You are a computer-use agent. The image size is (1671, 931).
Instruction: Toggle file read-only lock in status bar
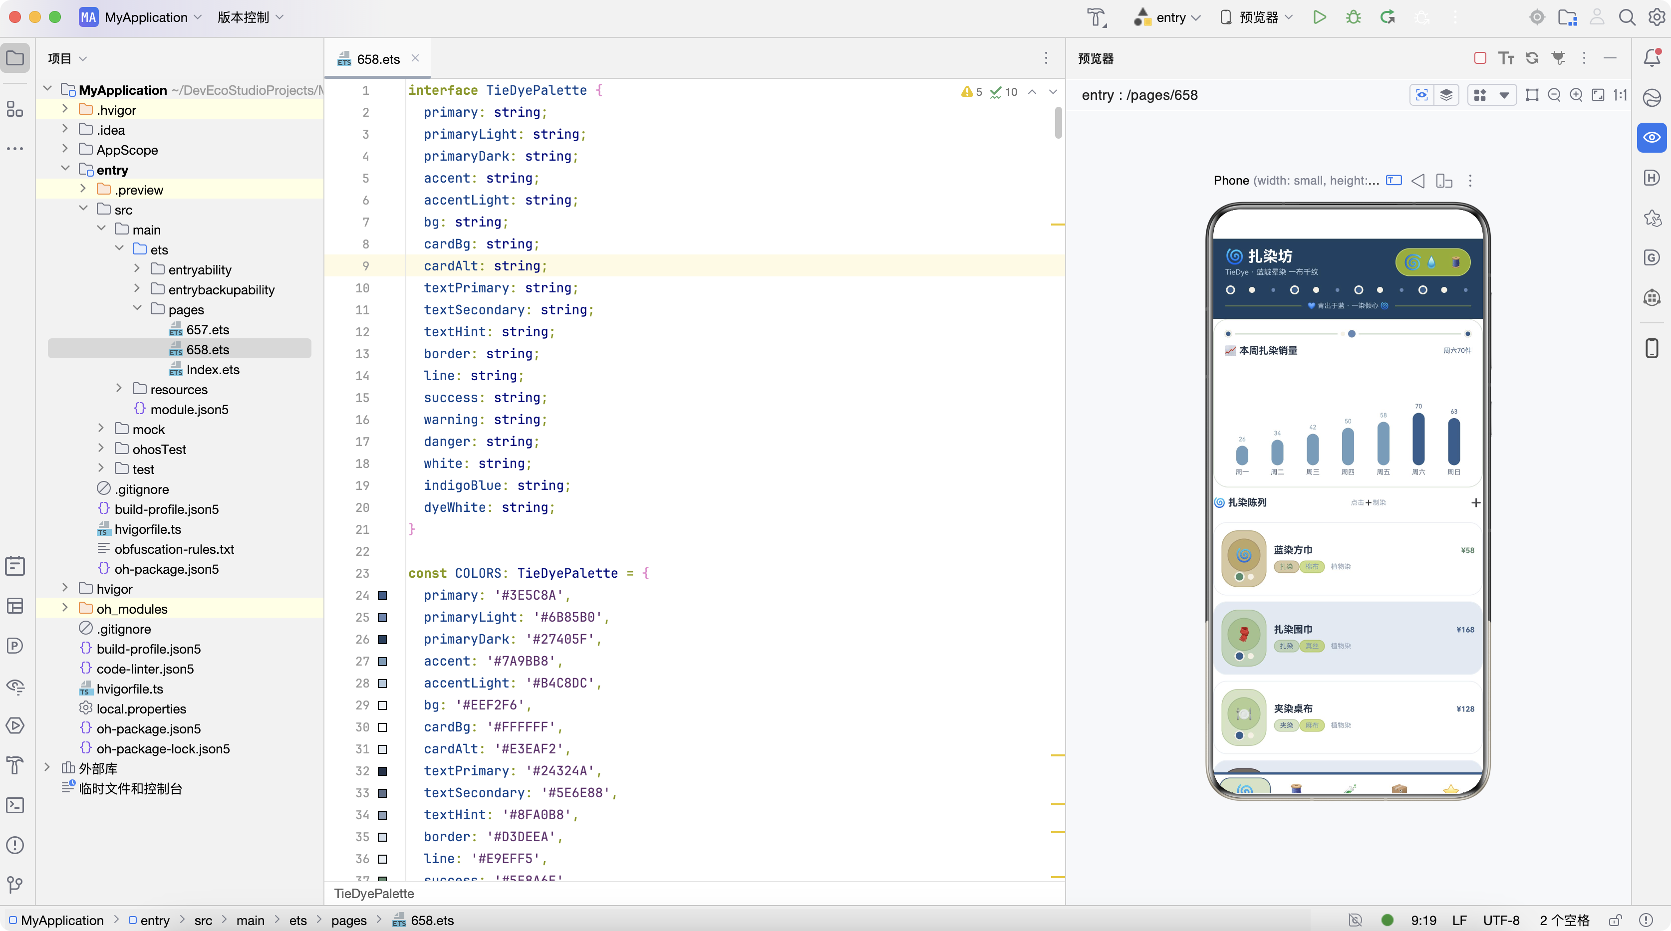(x=1615, y=920)
